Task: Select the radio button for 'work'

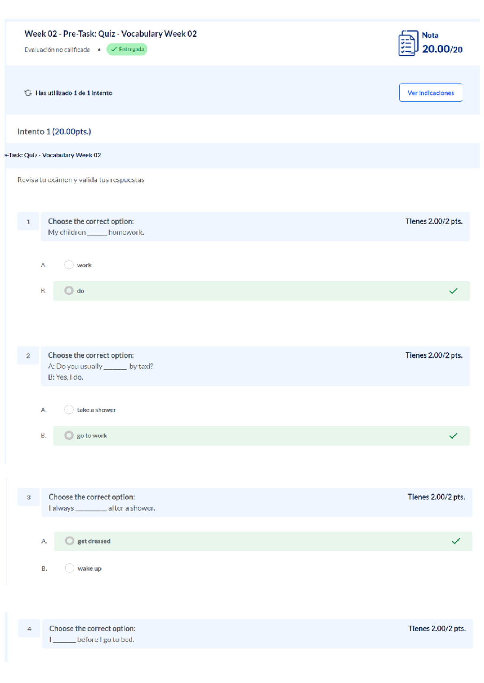Action: [69, 264]
